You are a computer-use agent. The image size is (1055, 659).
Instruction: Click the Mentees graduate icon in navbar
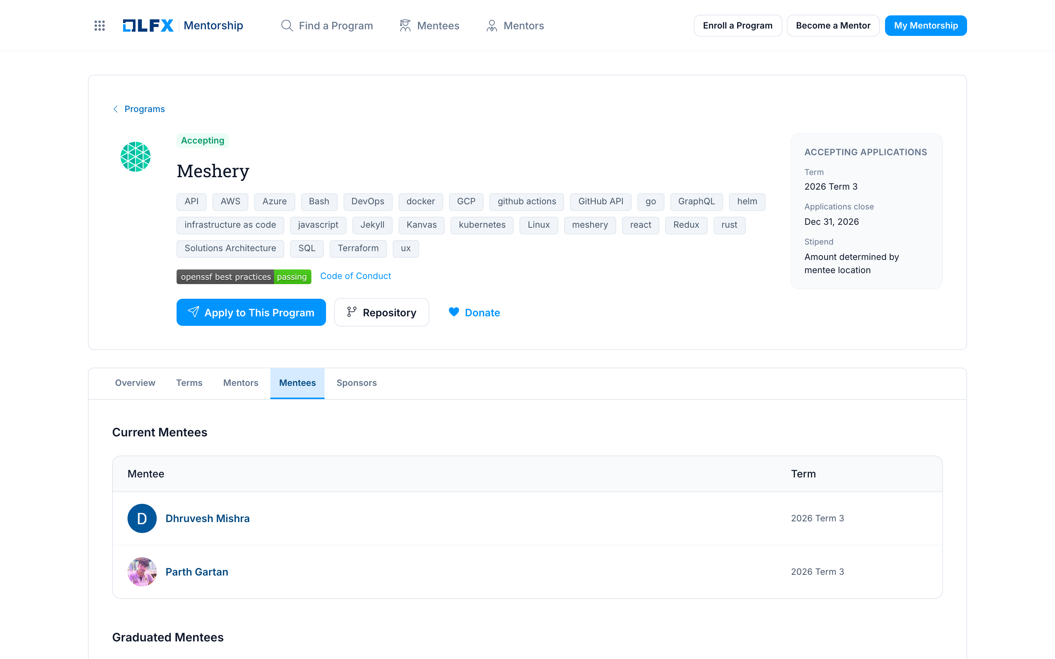(405, 26)
